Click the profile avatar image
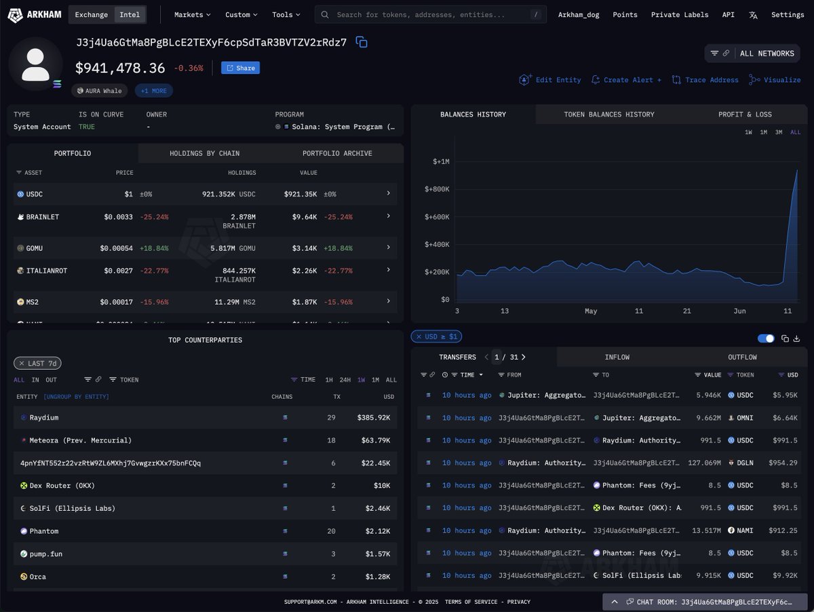 pos(36,64)
